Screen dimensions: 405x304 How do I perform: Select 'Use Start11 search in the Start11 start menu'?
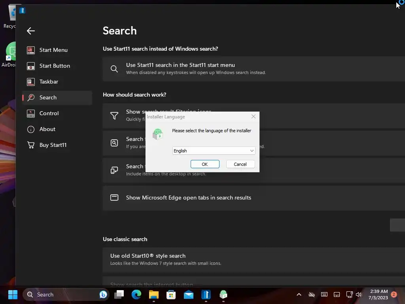tap(254, 69)
